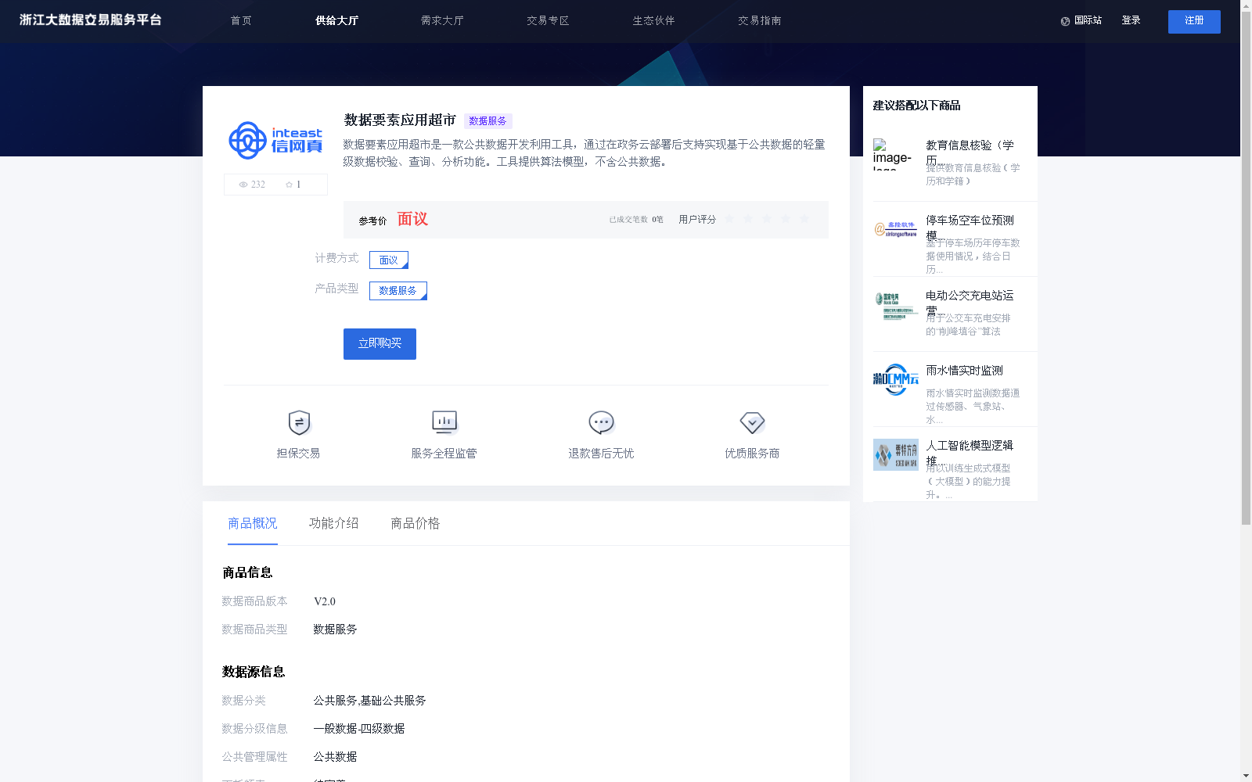This screenshot has width=1252, height=782.
Task: Click the 服务全程监管 monitor icon
Action: tap(444, 422)
